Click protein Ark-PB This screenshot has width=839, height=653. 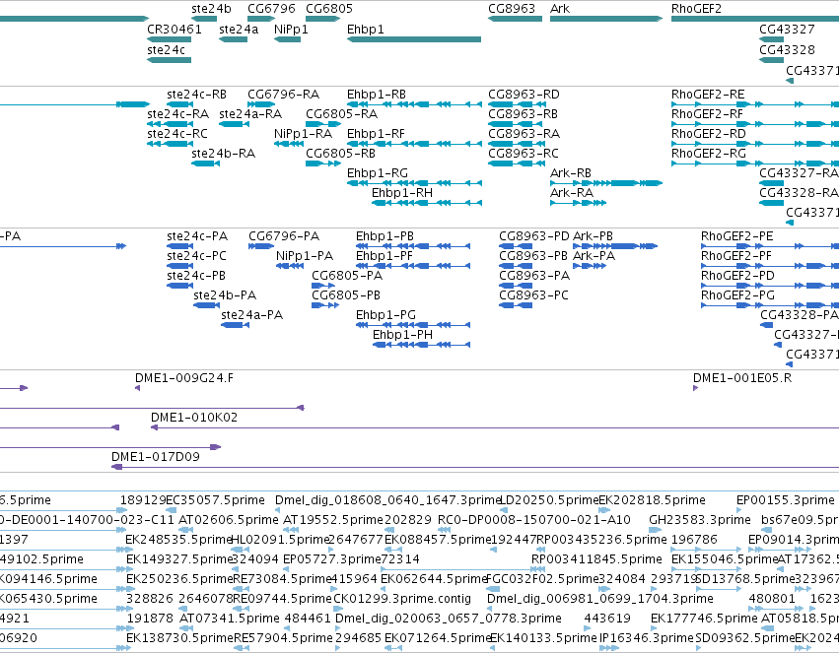tap(593, 236)
